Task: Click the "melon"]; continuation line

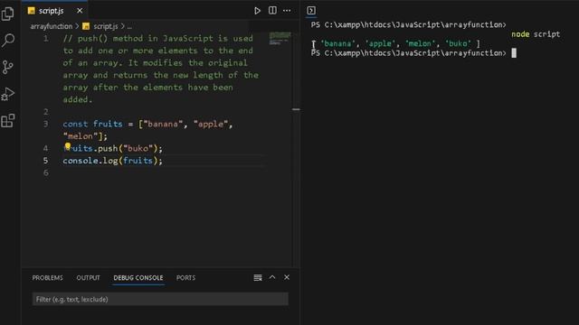Action: tap(85, 136)
